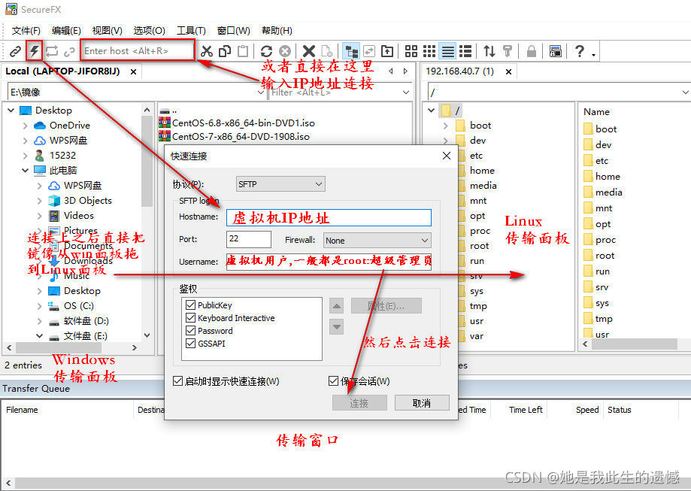
Task: Click the 连接 connect button
Action: [359, 403]
